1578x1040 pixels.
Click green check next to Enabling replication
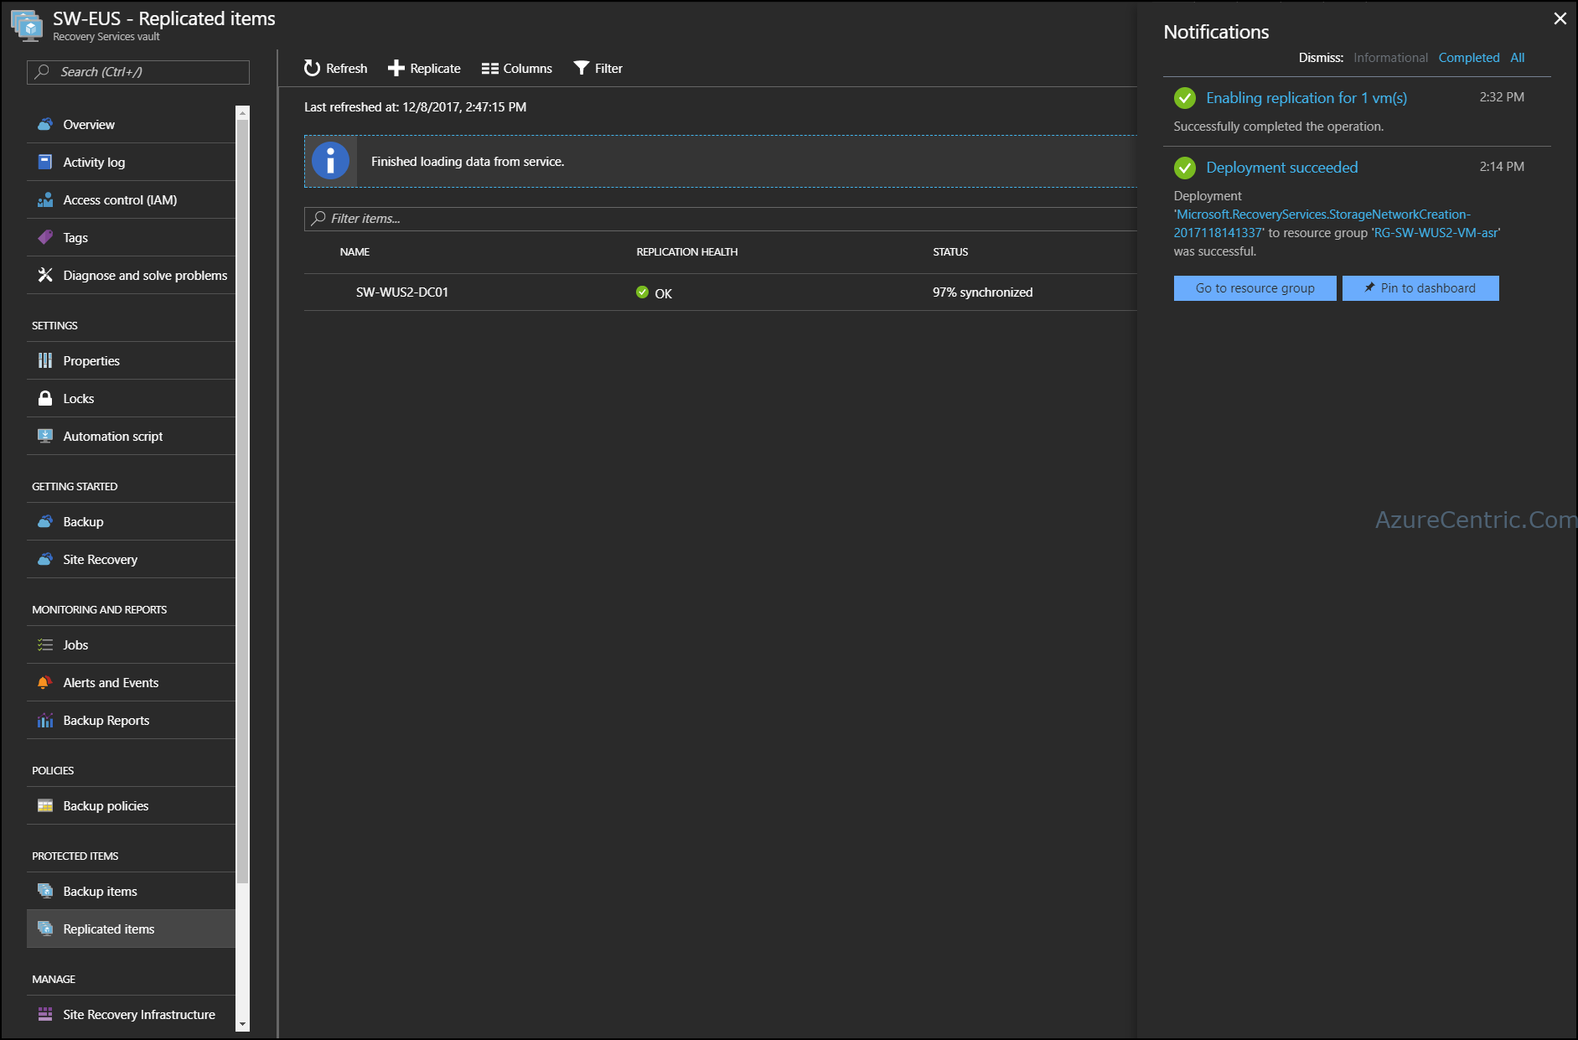point(1185,98)
